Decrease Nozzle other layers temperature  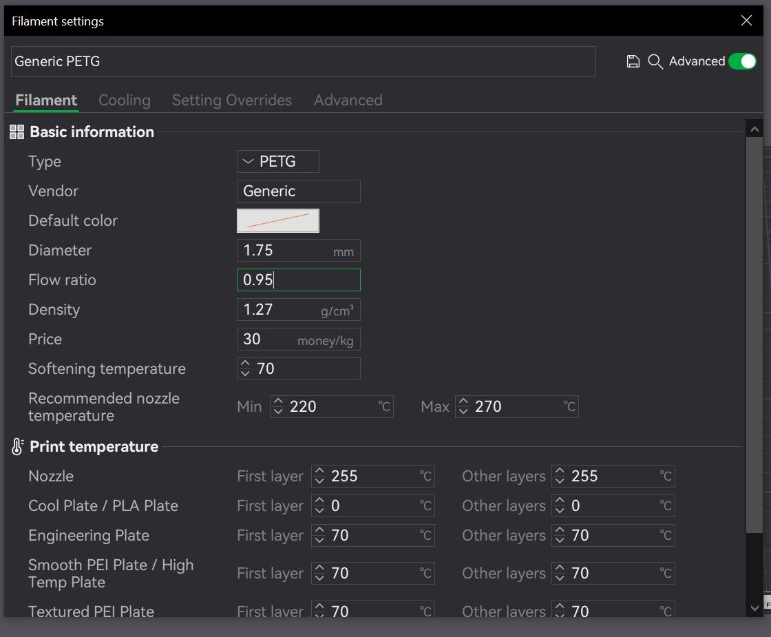coord(560,481)
